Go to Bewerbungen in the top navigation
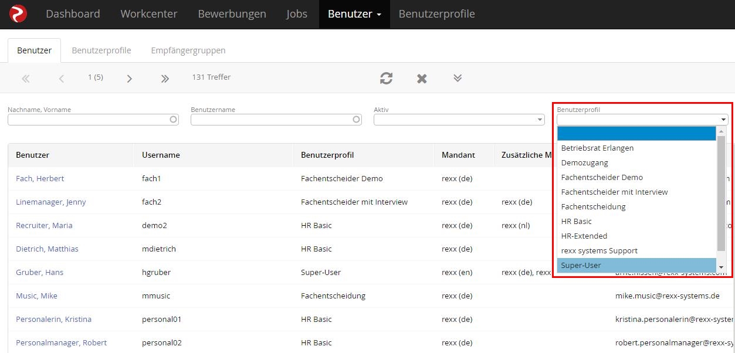Screen dimensions: 735x353 point(232,14)
